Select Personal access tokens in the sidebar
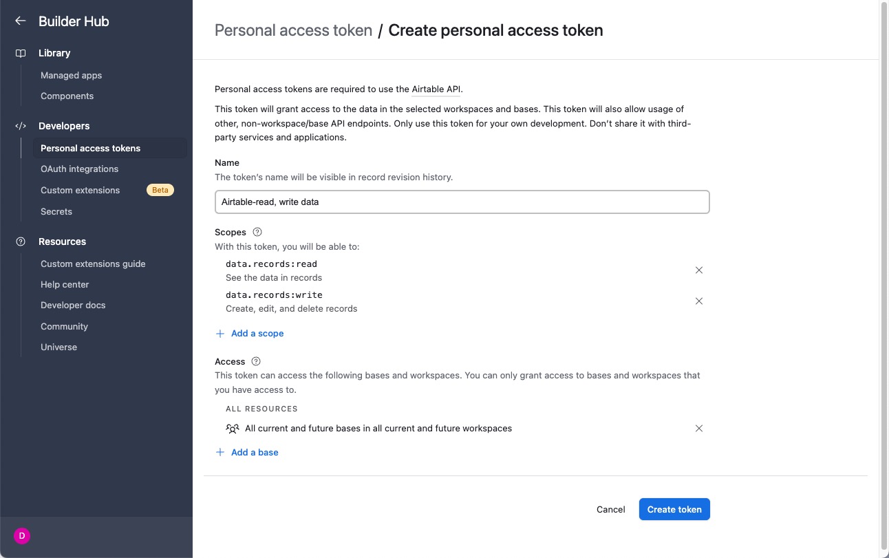 90,148
